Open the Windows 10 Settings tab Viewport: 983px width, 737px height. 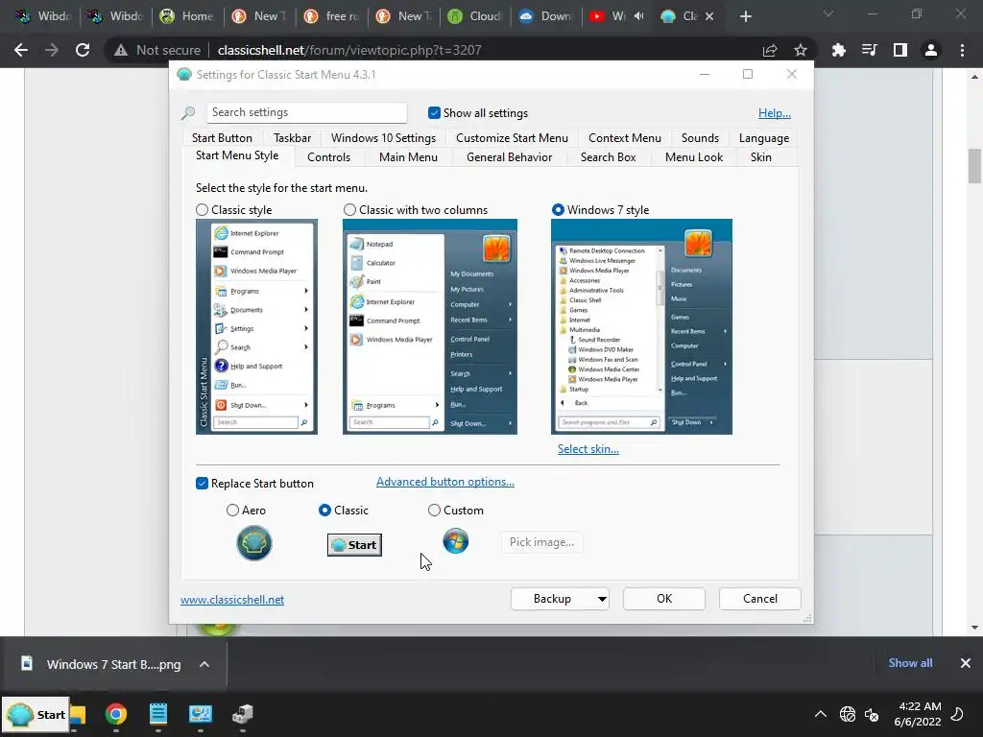pos(383,138)
